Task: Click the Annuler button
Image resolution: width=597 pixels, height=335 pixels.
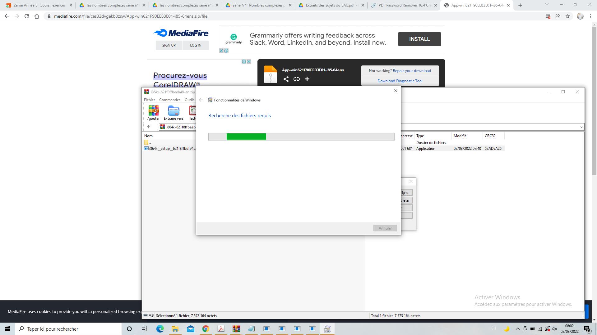Action: [x=385, y=228]
